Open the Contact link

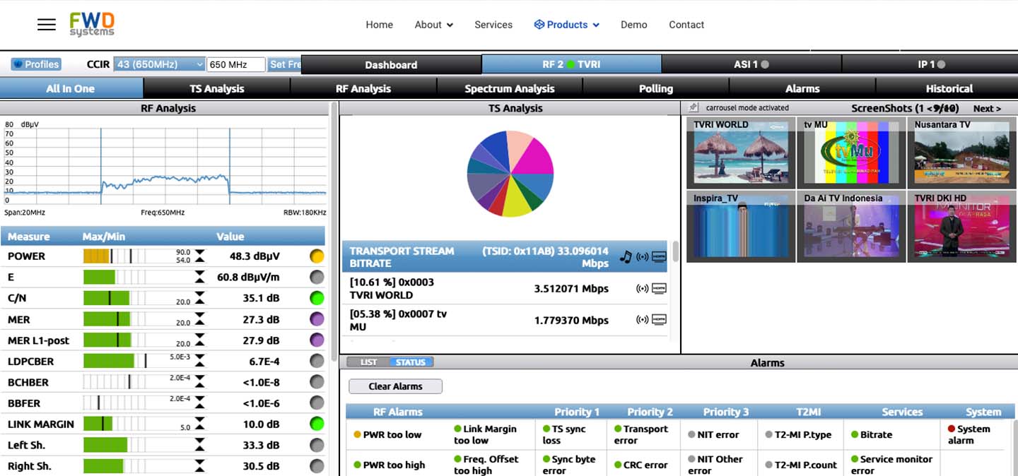[686, 25]
